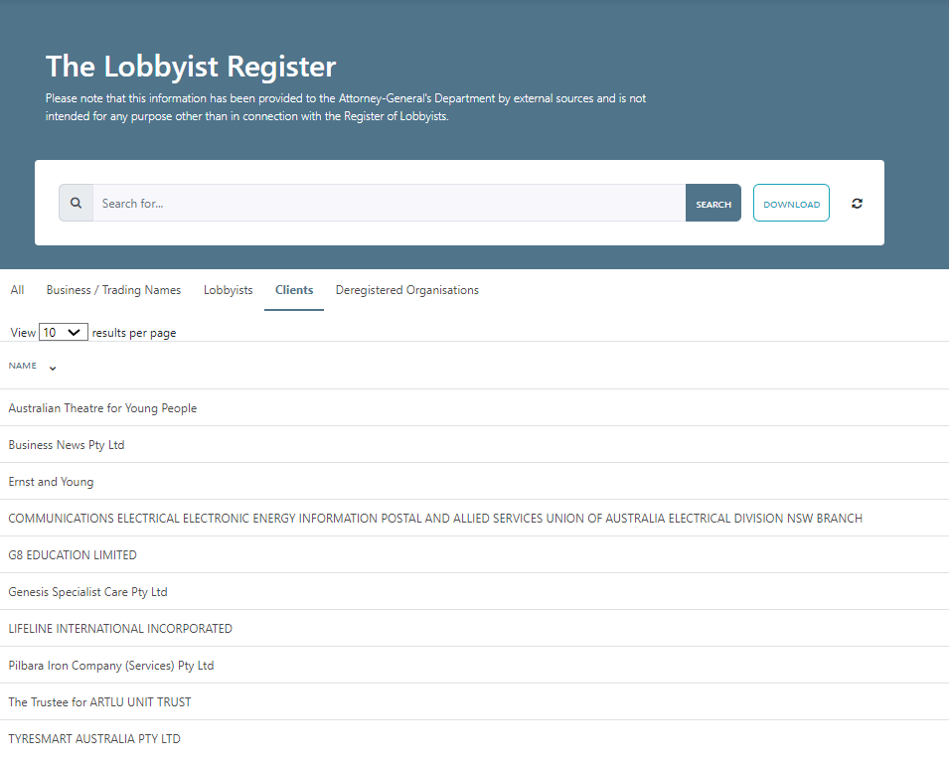Switch to the Lobbyists tab

pyautogui.click(x=228, y=289)
